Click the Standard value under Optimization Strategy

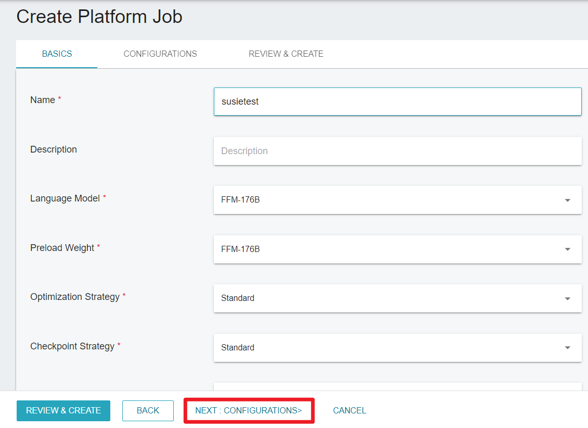click(x=238, y=298)
